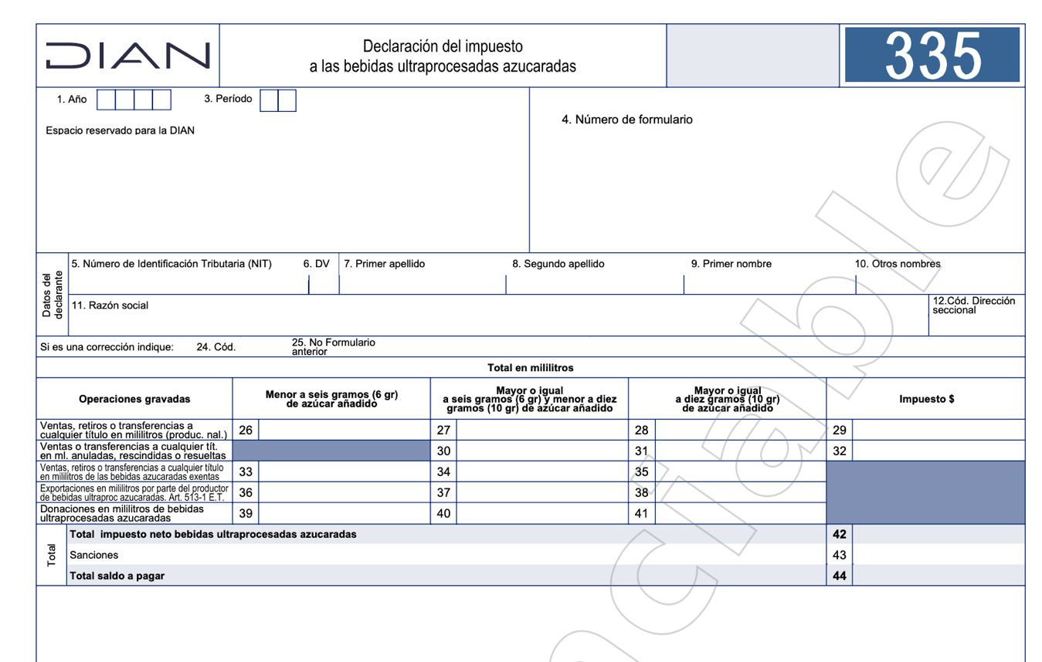Viewport: 1042px width, 662px height.
Task: Click row label 'Exportaciones en mililitros'
Action: (x=134, y=493)
